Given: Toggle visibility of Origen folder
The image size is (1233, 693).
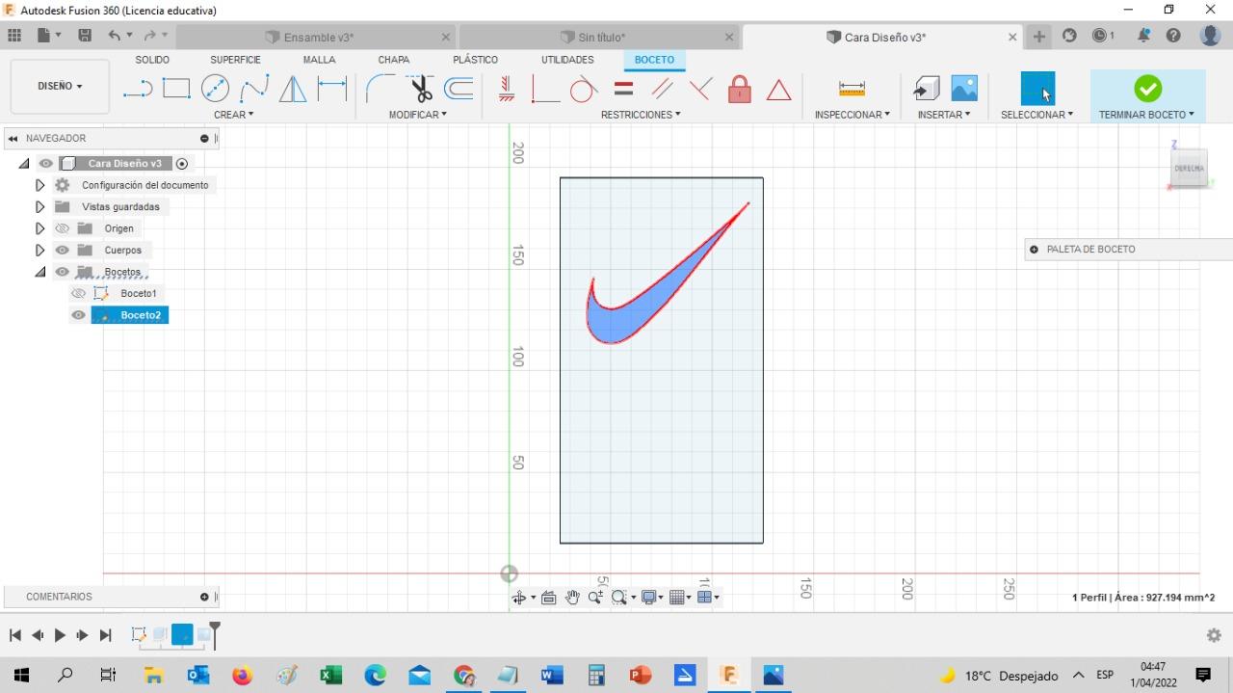Looking at the screenshot, I should pyautogui.click(x=63, y=228).
